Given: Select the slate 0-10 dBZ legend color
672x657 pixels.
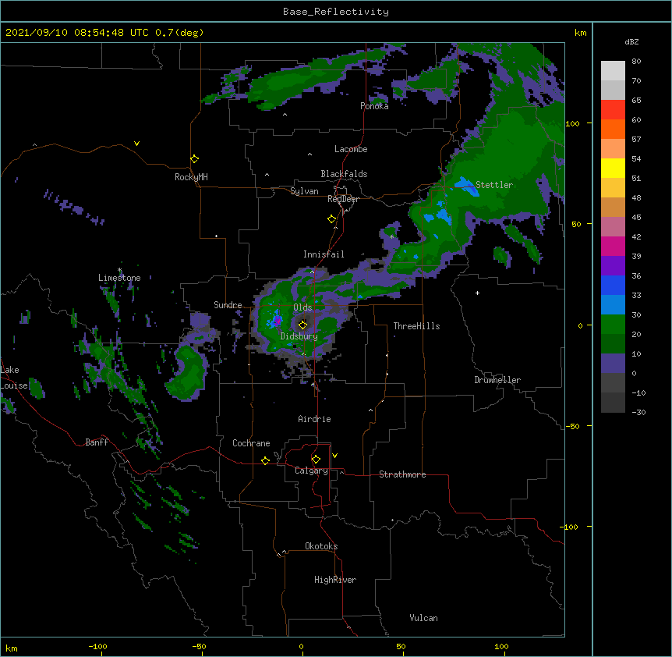Looking at the screenshot, I should [613, 364].
